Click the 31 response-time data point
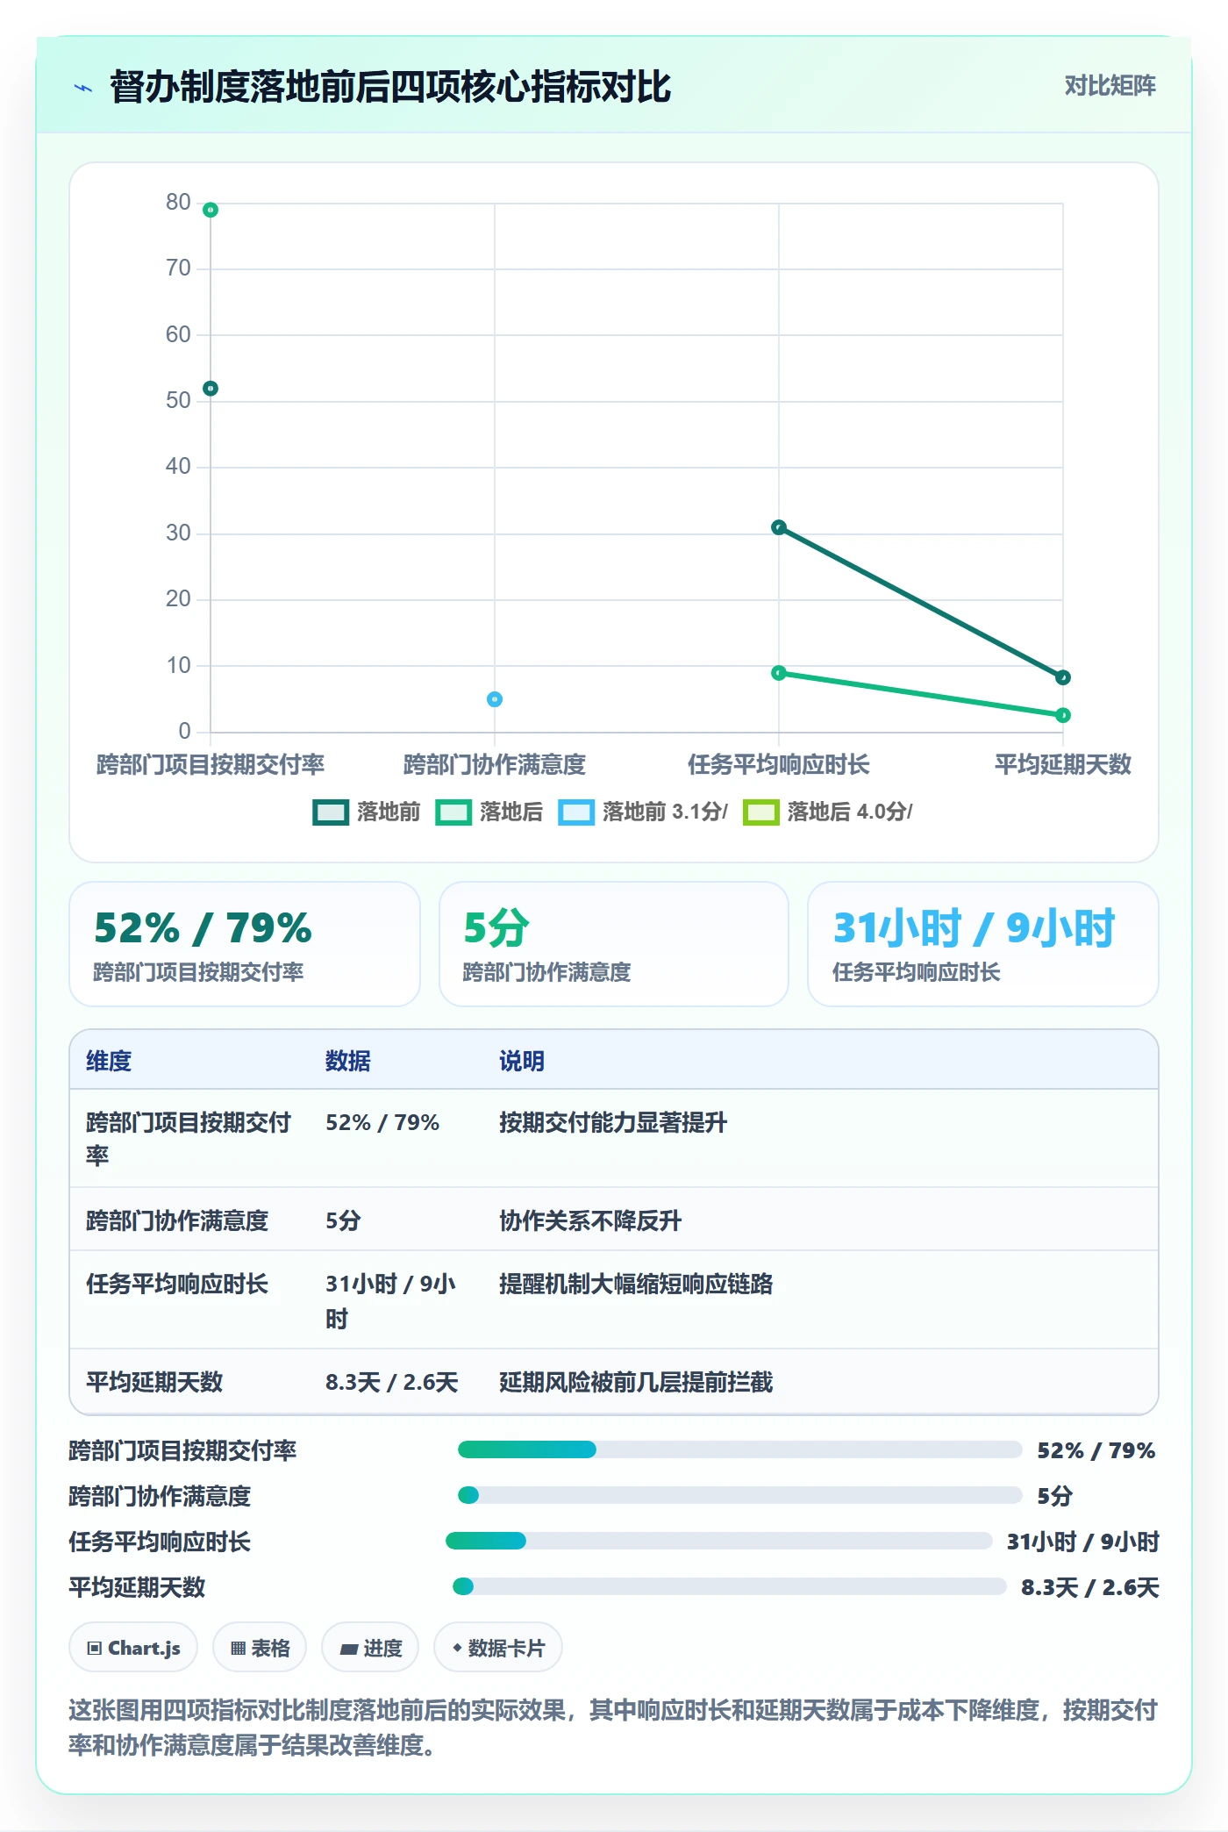 [779, 527]
